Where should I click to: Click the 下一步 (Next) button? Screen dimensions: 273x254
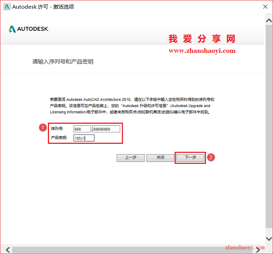[x=190, y=158]
